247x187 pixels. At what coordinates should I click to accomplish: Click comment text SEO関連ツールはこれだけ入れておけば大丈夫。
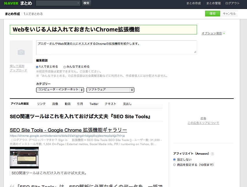pos(49,173)
